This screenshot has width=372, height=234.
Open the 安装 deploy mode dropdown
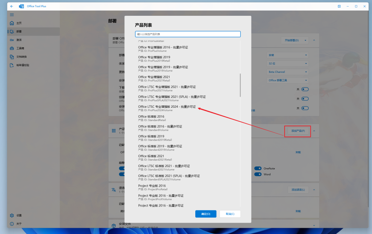(x=288, y=55)
